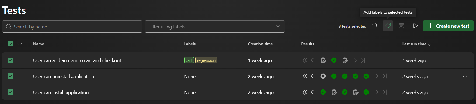Focus the Search by name input field
476x104 pixels.
click(72, 27)
